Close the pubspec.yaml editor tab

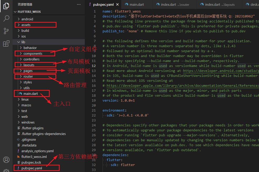point(117,5)
